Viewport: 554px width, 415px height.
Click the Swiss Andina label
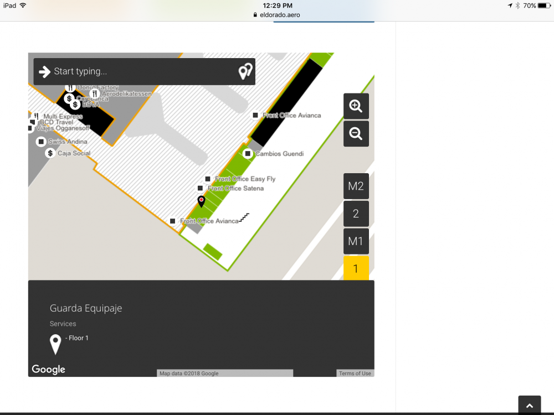tap(68, 142)
